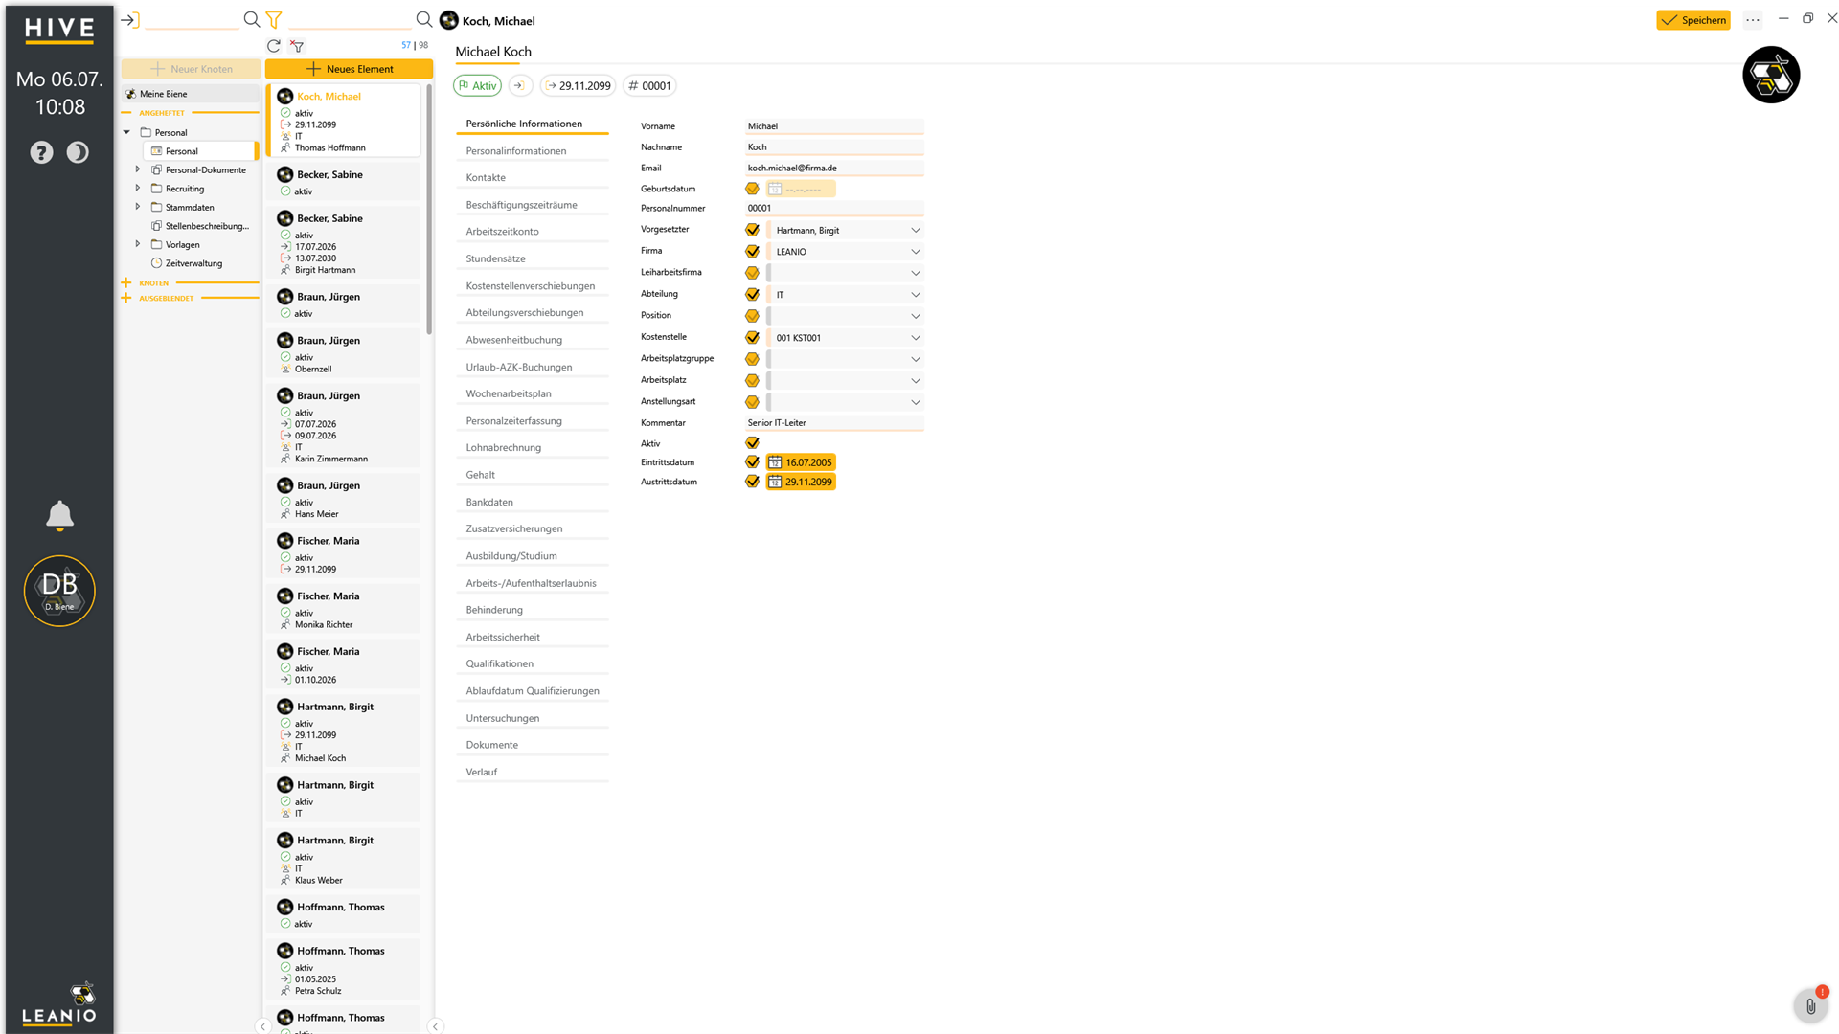Collapse the Personal tree node

pyautogui.click(x=126, y=132)
